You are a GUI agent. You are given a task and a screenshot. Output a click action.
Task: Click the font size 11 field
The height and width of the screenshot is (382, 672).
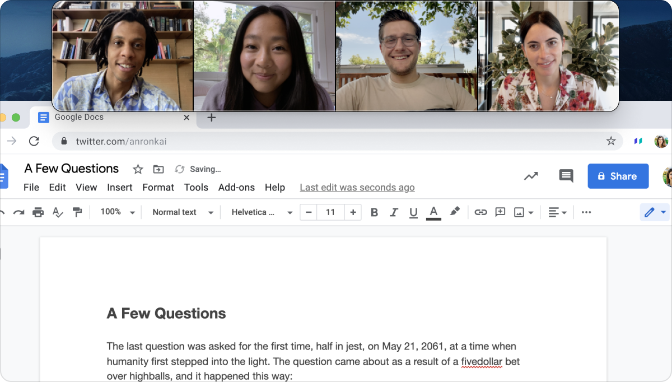tap(330, 212)
